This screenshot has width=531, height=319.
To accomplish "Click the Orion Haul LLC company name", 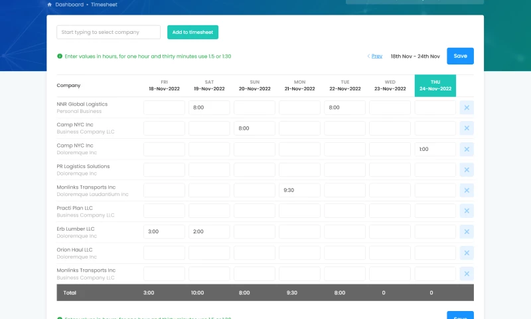I will (x=74, y=250).
